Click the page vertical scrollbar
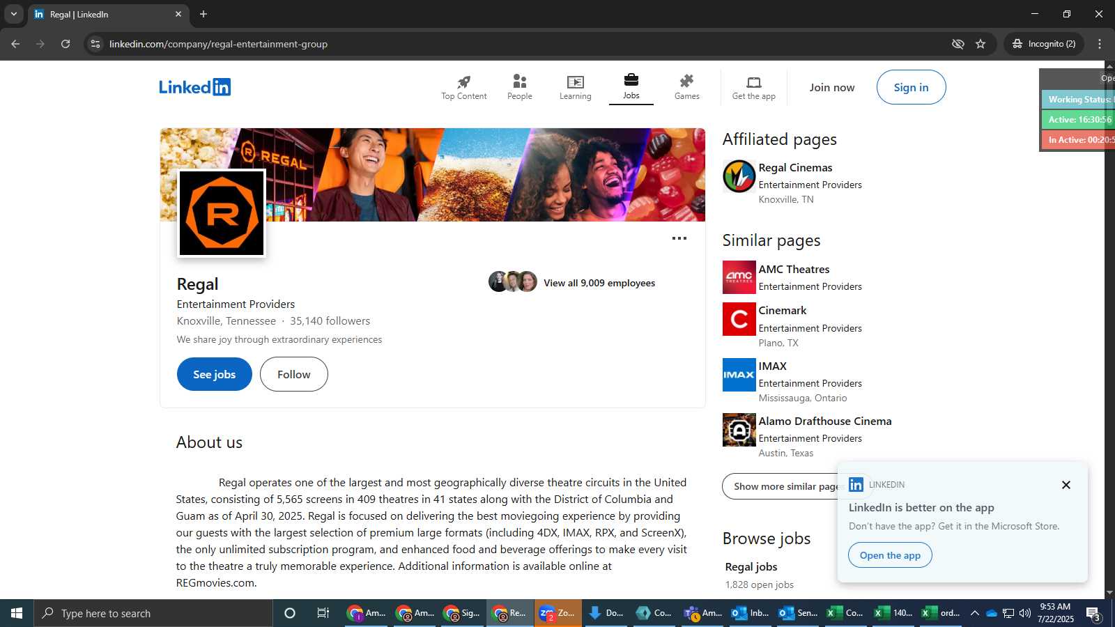This screenshot has height=627, width=1115. pyautogui.click(x=1109, y=329)
